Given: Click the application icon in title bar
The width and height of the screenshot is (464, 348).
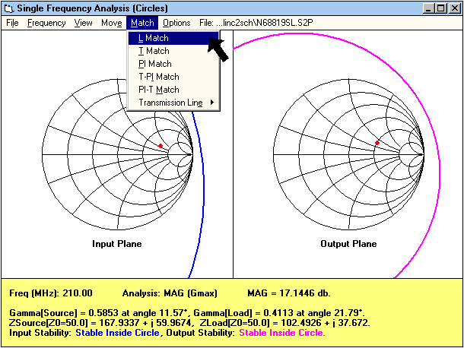Looking at the screenshot, I should click(x=9, y=8).
